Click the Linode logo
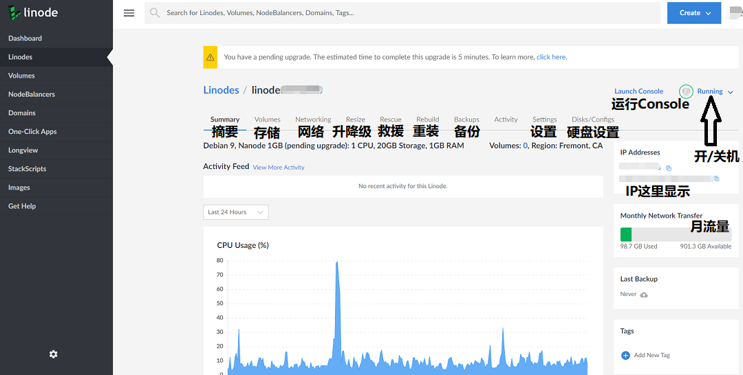This screenshot has height=375, width=743. click(x=33, y=13)
